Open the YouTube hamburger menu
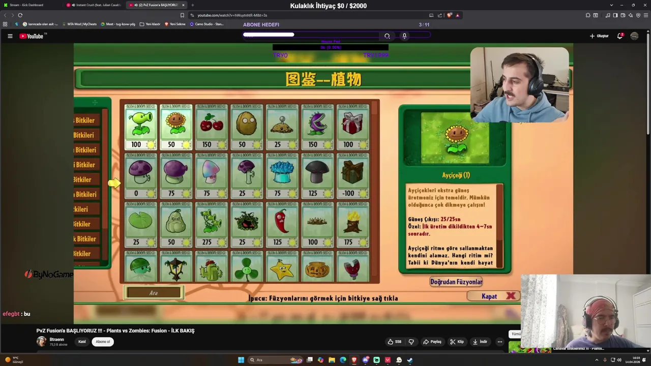The width and height of the screenshot is (651, 366). (x=10, y=36)
